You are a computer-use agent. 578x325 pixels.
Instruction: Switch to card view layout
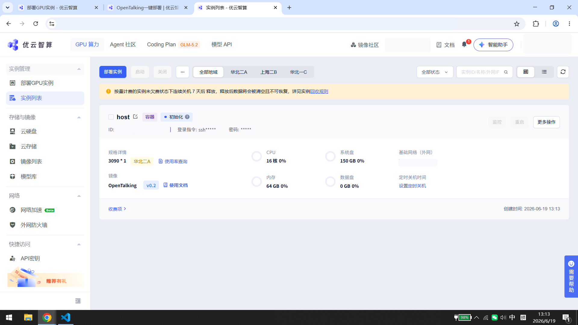tap(526, 72)
